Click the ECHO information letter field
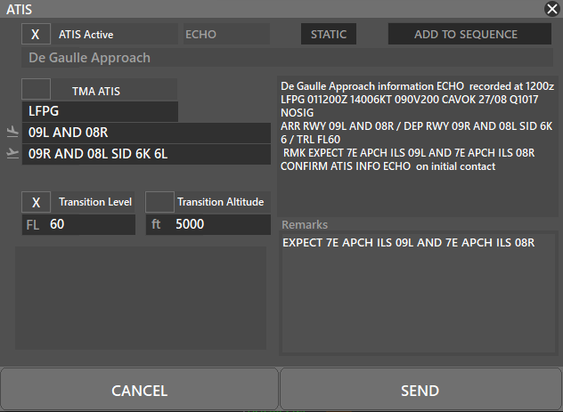The height and width of the screenshot is (412, 563). coord(226,34)
